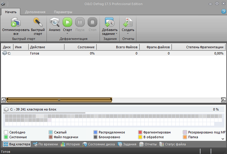Image resolution: width=227 pixels, height=154 pixels.
Task: Click the Оптимизировать все icon
Action: pyautogui.click(x=16, y=22)
